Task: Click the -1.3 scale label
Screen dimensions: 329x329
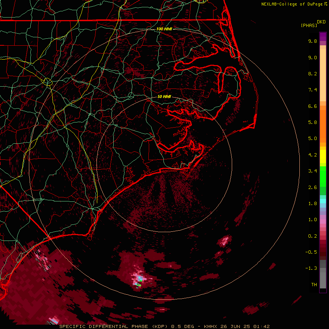Action: [x=311, y=268]
